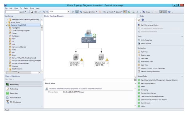
Task: Open the Dashboard view in tree
Action: [15, 36]
